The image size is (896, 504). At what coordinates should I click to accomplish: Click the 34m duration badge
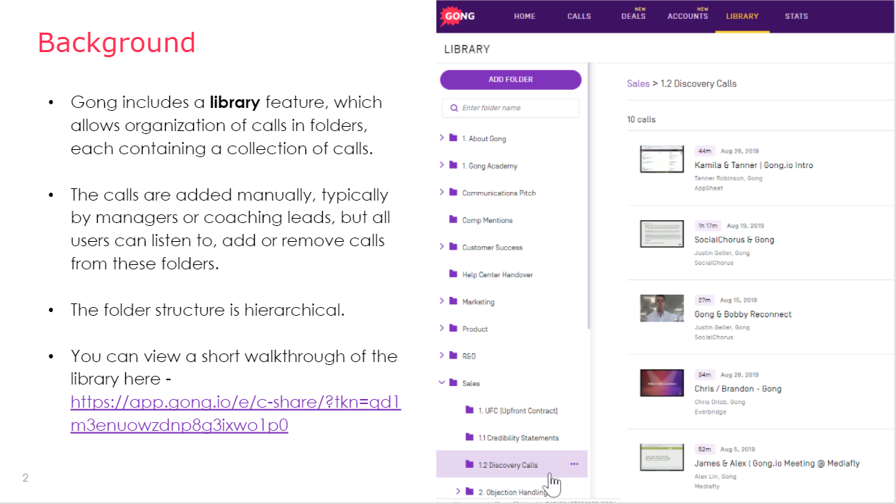(704, 374)
